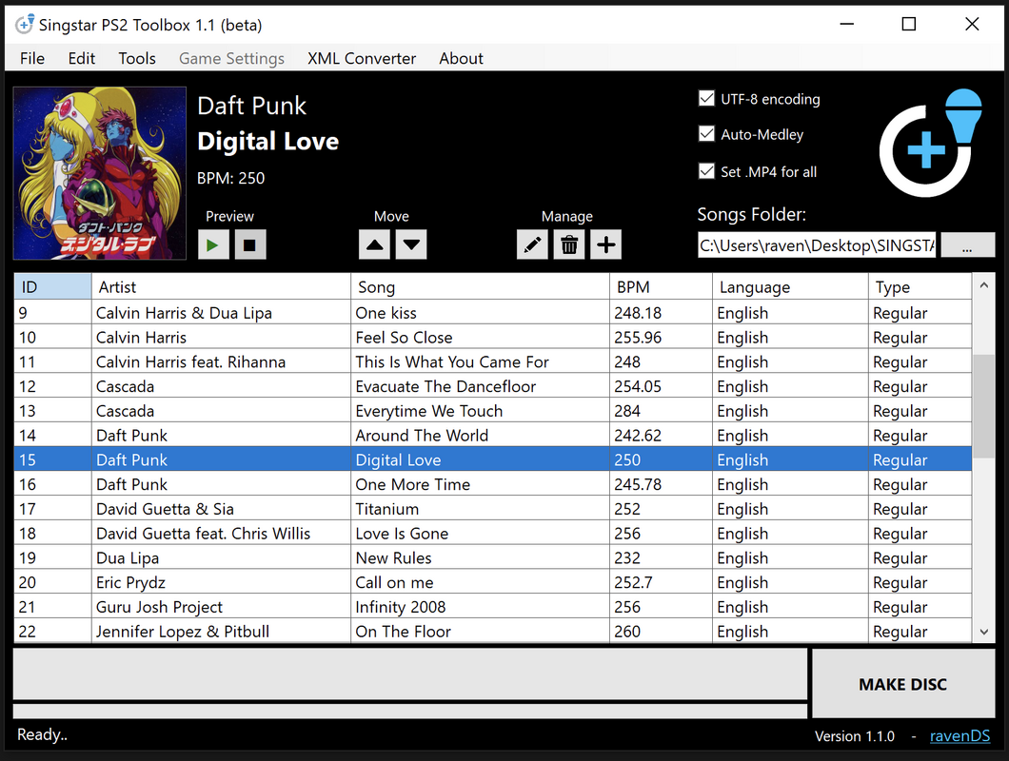Uncheck Set .MP4 for all
The image size is (1009, 761).
(706, 171)
